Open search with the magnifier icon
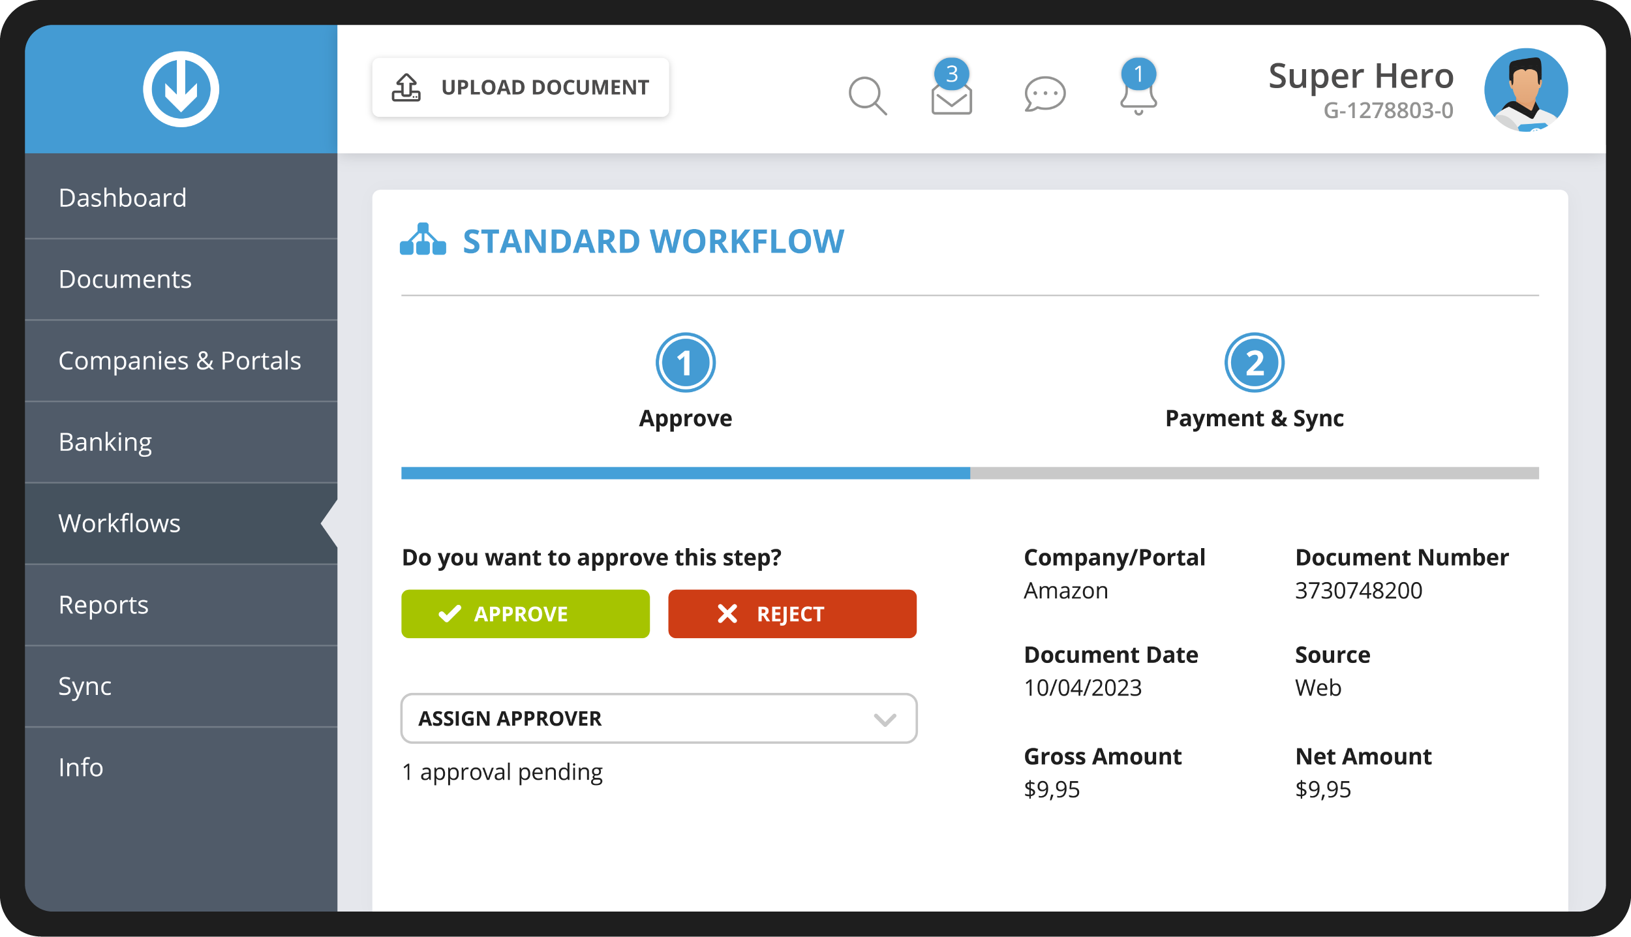 868,96
